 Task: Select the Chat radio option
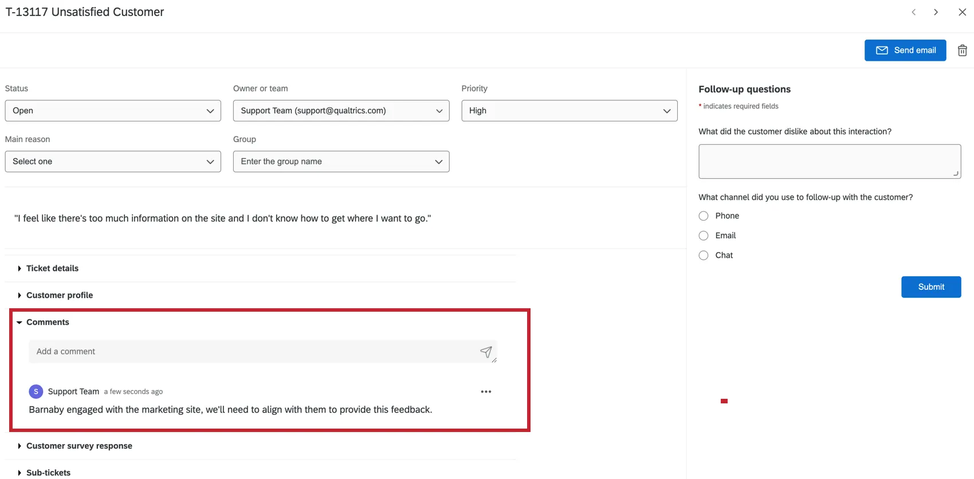704,256
